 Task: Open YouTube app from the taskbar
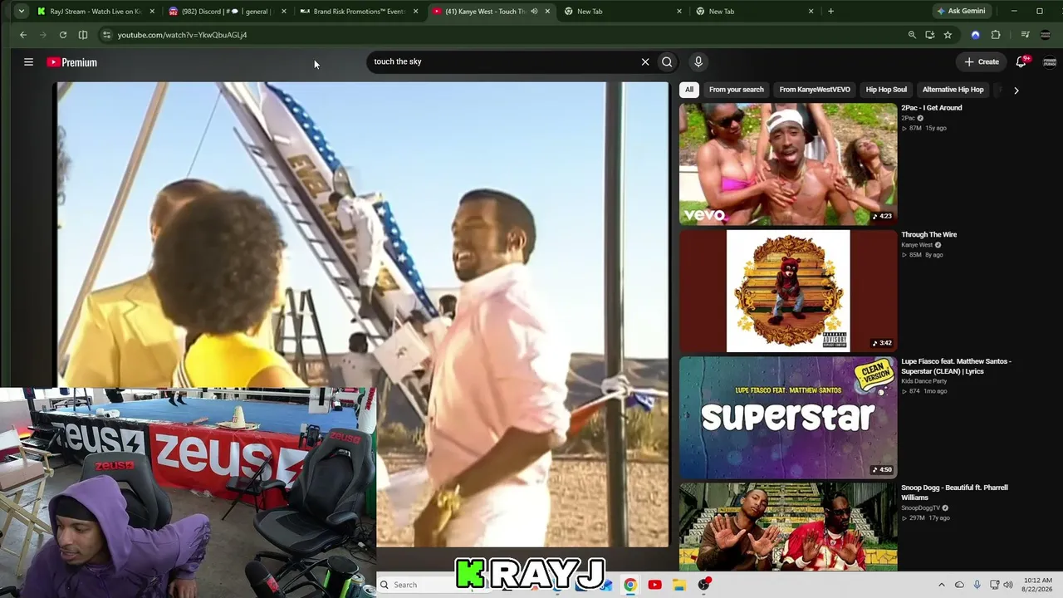point(654,585)
